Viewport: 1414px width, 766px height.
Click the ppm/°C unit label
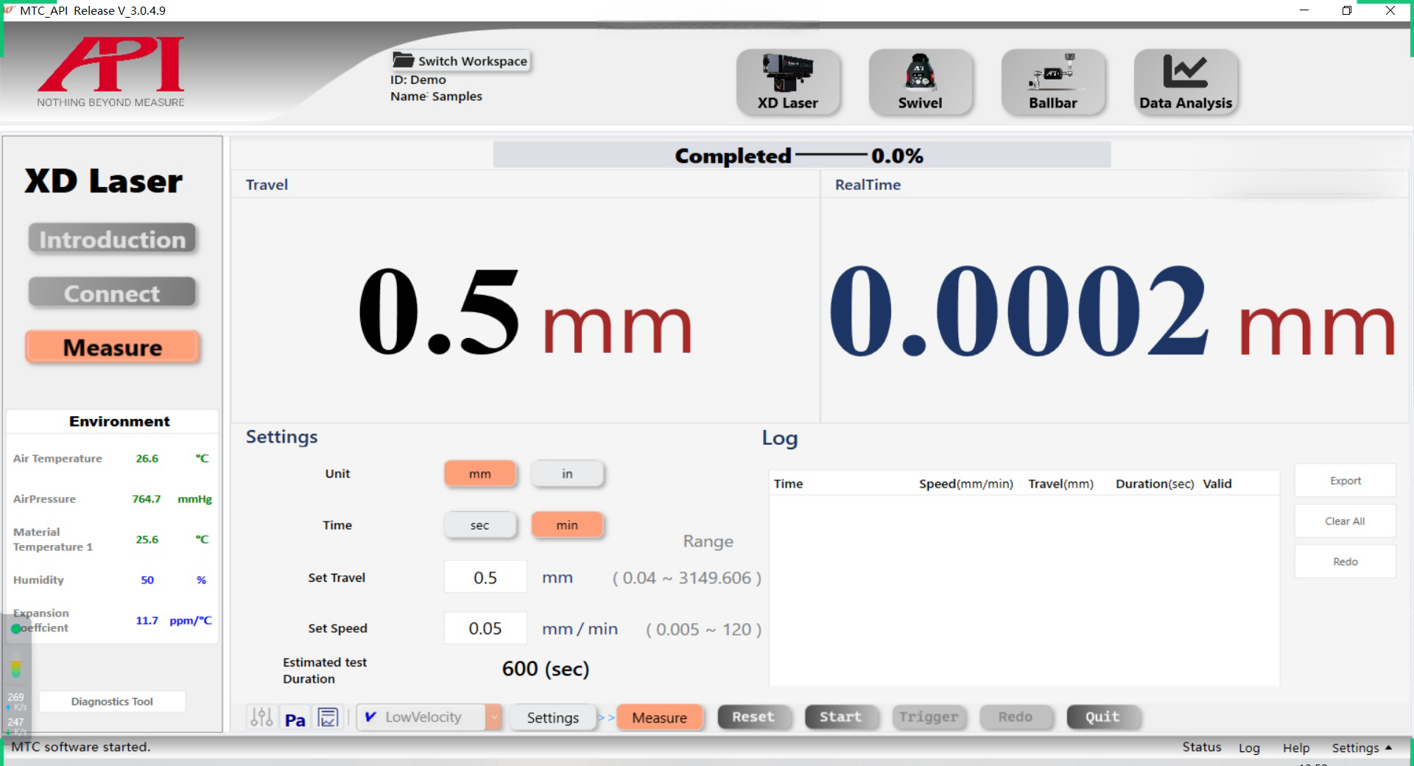191,620
